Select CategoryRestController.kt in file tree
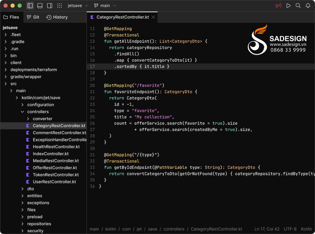The image size is (315, 234). point(43,126)
